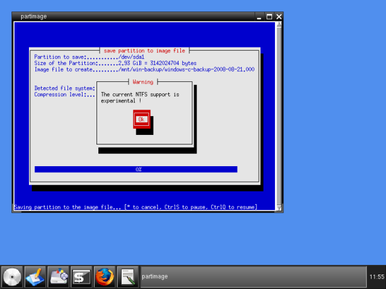This screenshot has width=386, height=289.
Task: Click the 'Saving partition to the image file' status line
Action: click(135, 207)
